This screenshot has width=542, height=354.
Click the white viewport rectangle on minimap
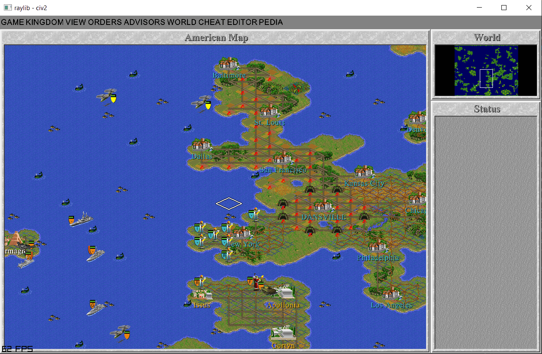click(486, 79)
